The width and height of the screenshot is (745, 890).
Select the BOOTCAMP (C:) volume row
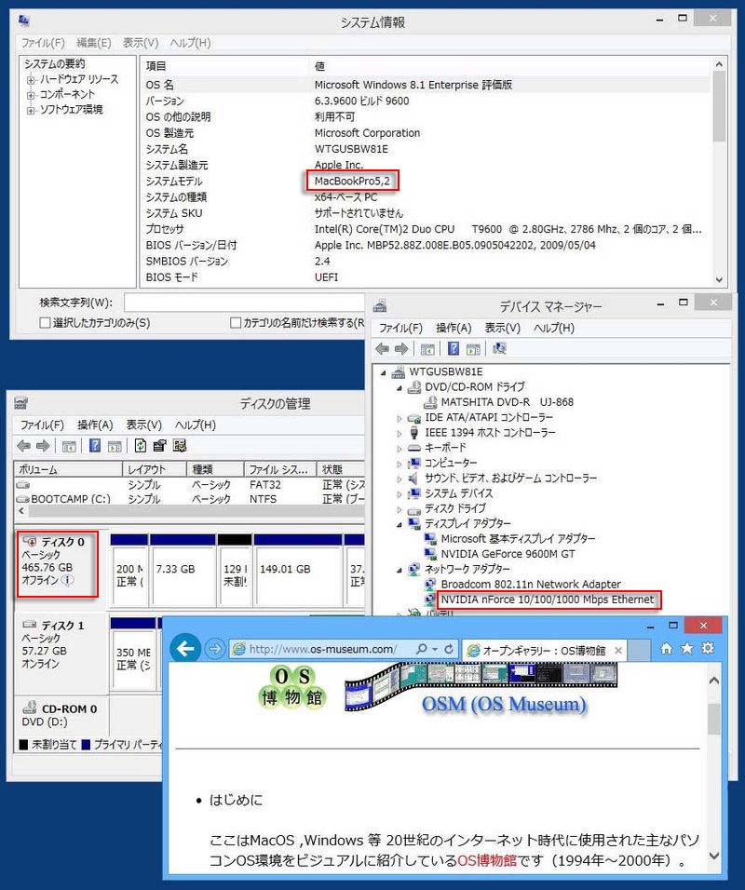pyautogui.click(x=190, y=499)
